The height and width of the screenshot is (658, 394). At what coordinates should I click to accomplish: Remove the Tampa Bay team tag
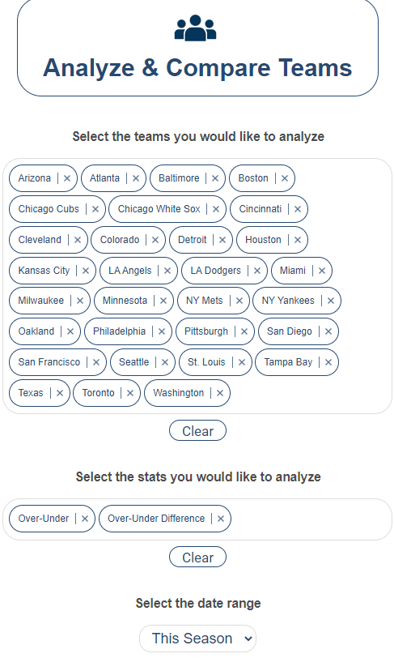(x=328, y=362)
